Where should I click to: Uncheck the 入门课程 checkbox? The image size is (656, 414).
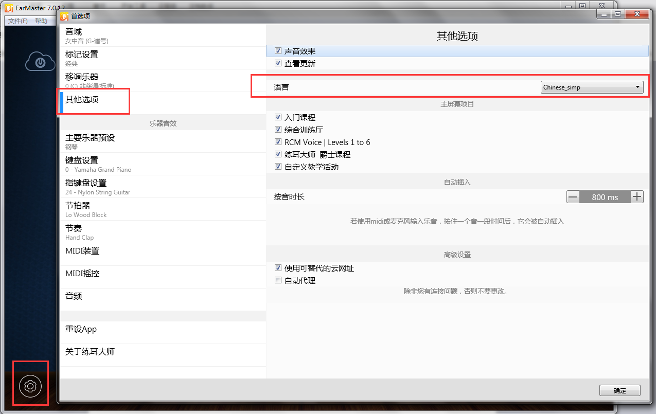coord(278,118)
